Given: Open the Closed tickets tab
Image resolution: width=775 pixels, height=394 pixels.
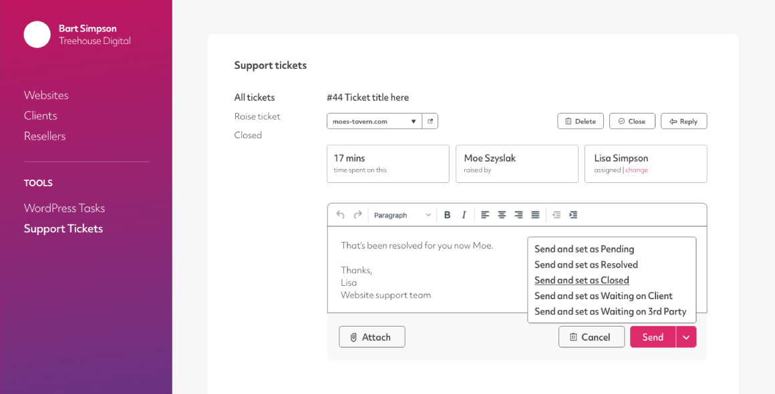Looking at the screenshot, I should (x=248, y=136).
